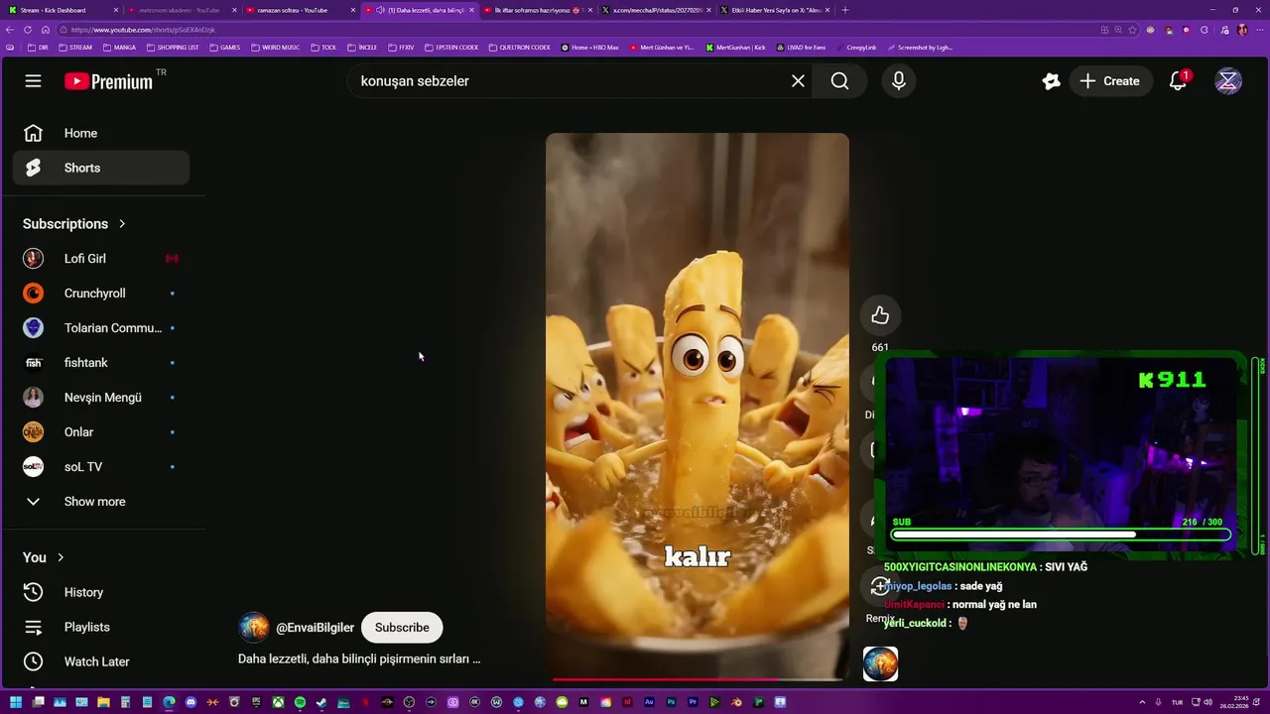The height and width of the screenshot is (714, 1270).
Task: Click the magnifier search button
Action: point(839,81)
